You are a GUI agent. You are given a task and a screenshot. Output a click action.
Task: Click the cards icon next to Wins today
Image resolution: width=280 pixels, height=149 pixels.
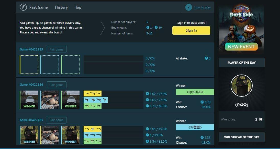[x=260, y=119]
